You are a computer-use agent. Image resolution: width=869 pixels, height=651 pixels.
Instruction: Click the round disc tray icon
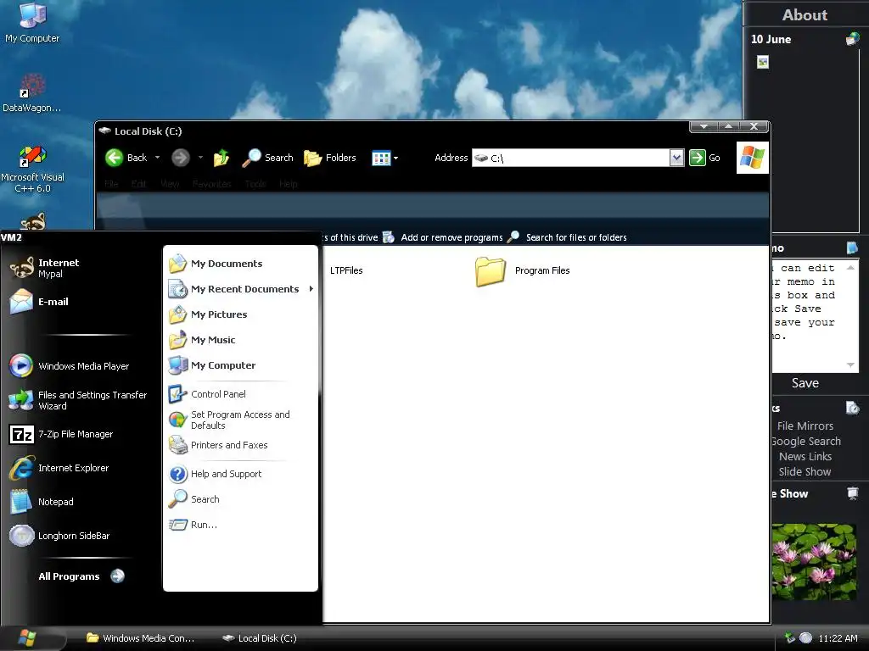point(806,637)
